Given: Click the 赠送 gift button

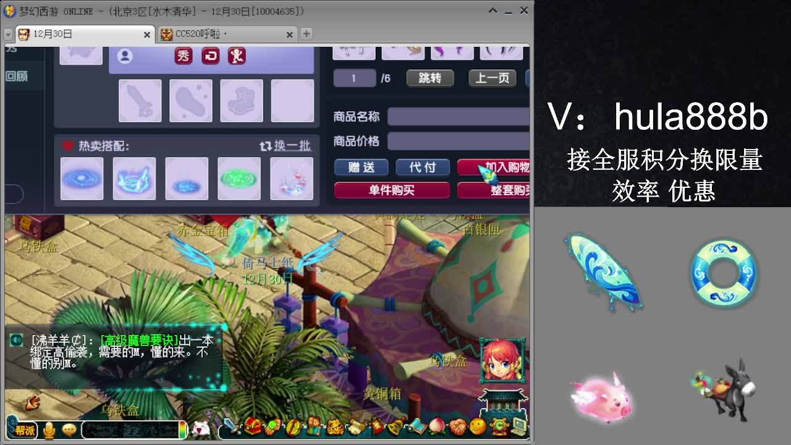Looking at the screenshot, I should tap(362, 167).
